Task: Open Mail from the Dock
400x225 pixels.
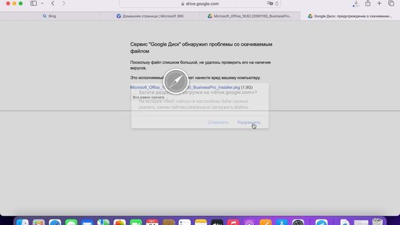Action: coord(87,222)
